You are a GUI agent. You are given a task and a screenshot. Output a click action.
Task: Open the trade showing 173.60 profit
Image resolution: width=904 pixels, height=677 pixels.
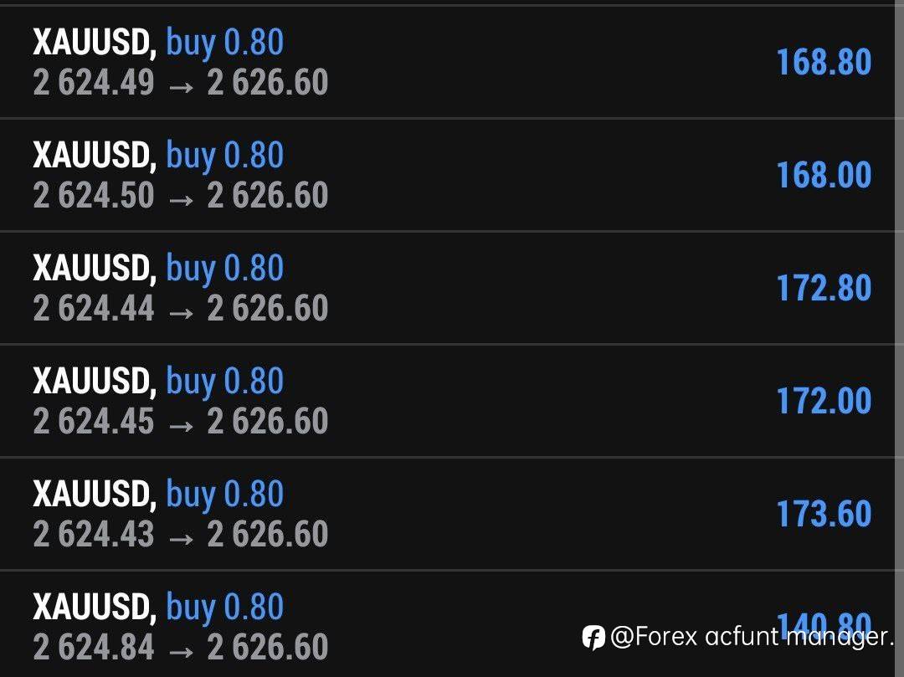click(824, 514)
